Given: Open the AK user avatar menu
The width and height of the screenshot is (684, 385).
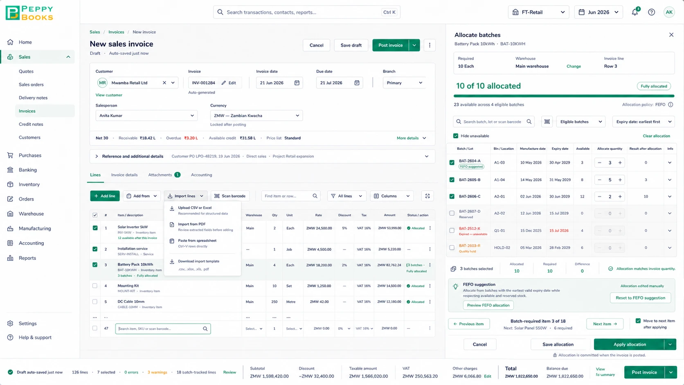Looking at the screenshot, I should (x=669, y=12).
